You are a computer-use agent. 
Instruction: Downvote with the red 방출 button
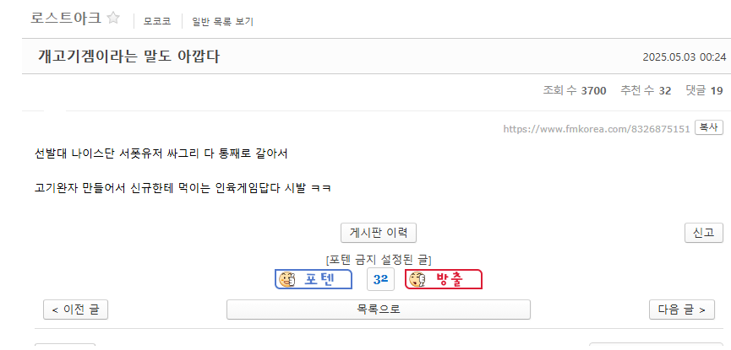[x=443, y=280]
